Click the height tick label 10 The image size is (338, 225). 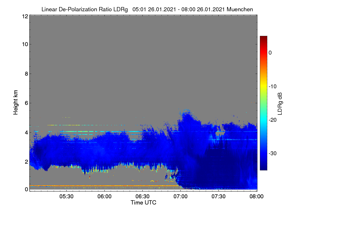tap(25, 44)
